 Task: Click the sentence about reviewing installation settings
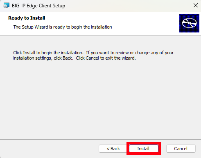[93, 56]
